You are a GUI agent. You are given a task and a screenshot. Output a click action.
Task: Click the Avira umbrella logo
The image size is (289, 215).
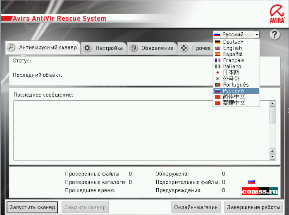coord(277,14)
